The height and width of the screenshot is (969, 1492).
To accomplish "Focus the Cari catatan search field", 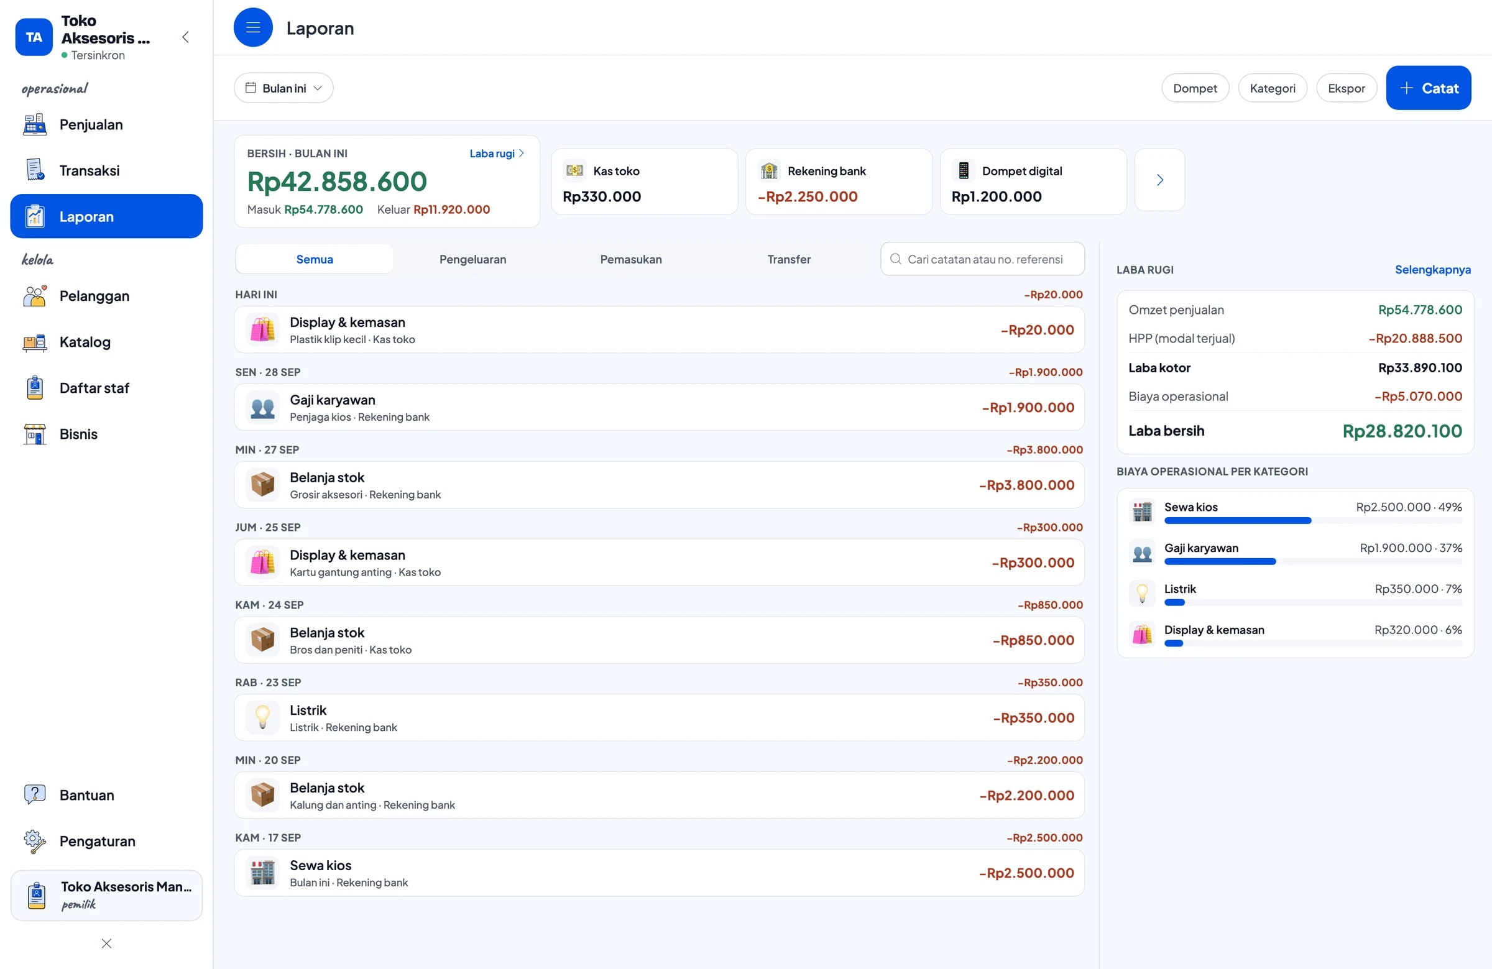I will click(982, 259).
